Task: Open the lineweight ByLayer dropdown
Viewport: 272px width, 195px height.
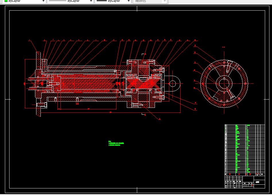Action: (113, 1)
